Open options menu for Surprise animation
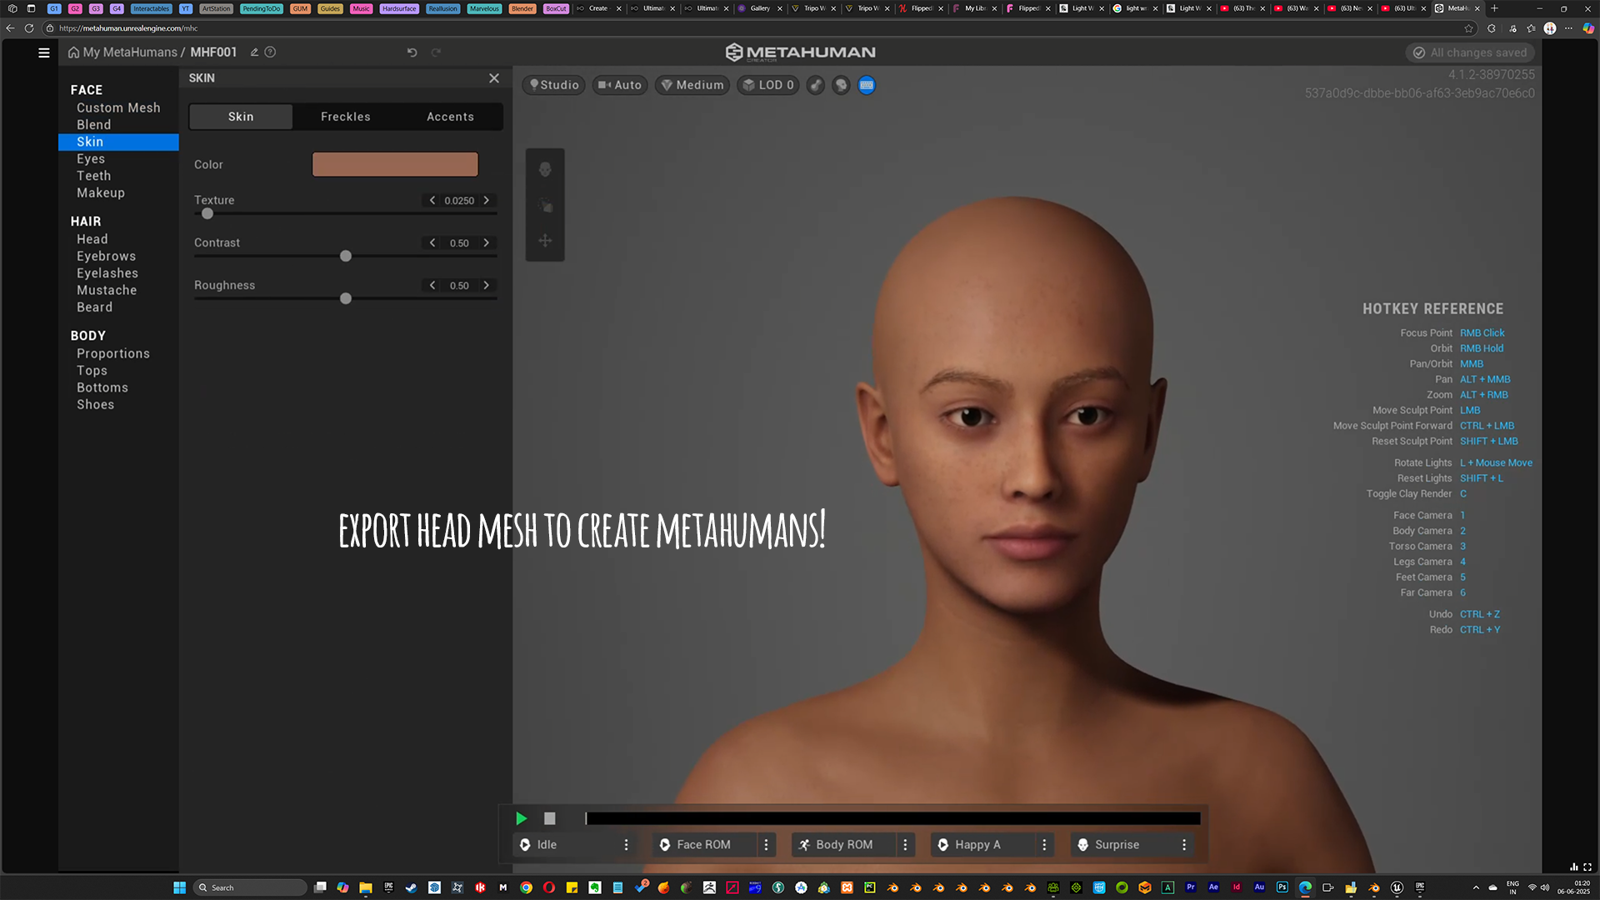The width and height of the screenshot is (1600, 900). click(x=1184, y=844)
